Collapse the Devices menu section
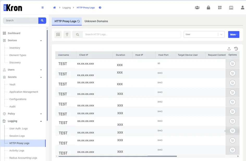Image resolution: width=246 pixels, height=161 pixels. point(41,41)
